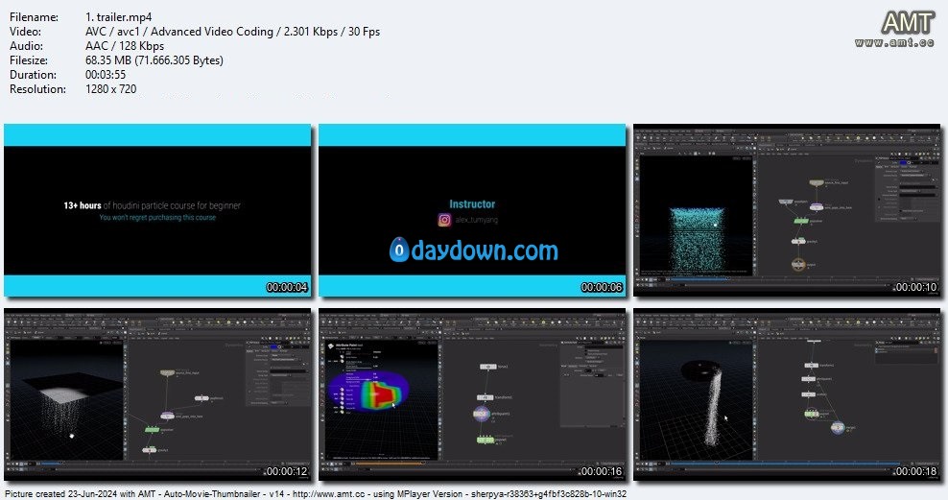Select green popnet node in 00:00:16 thumbnail
Screen dimensions: 948x500
pos(486,440)
